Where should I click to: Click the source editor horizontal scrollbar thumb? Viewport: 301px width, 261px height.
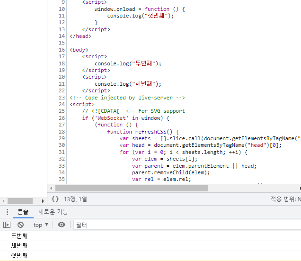click(132, 188)
